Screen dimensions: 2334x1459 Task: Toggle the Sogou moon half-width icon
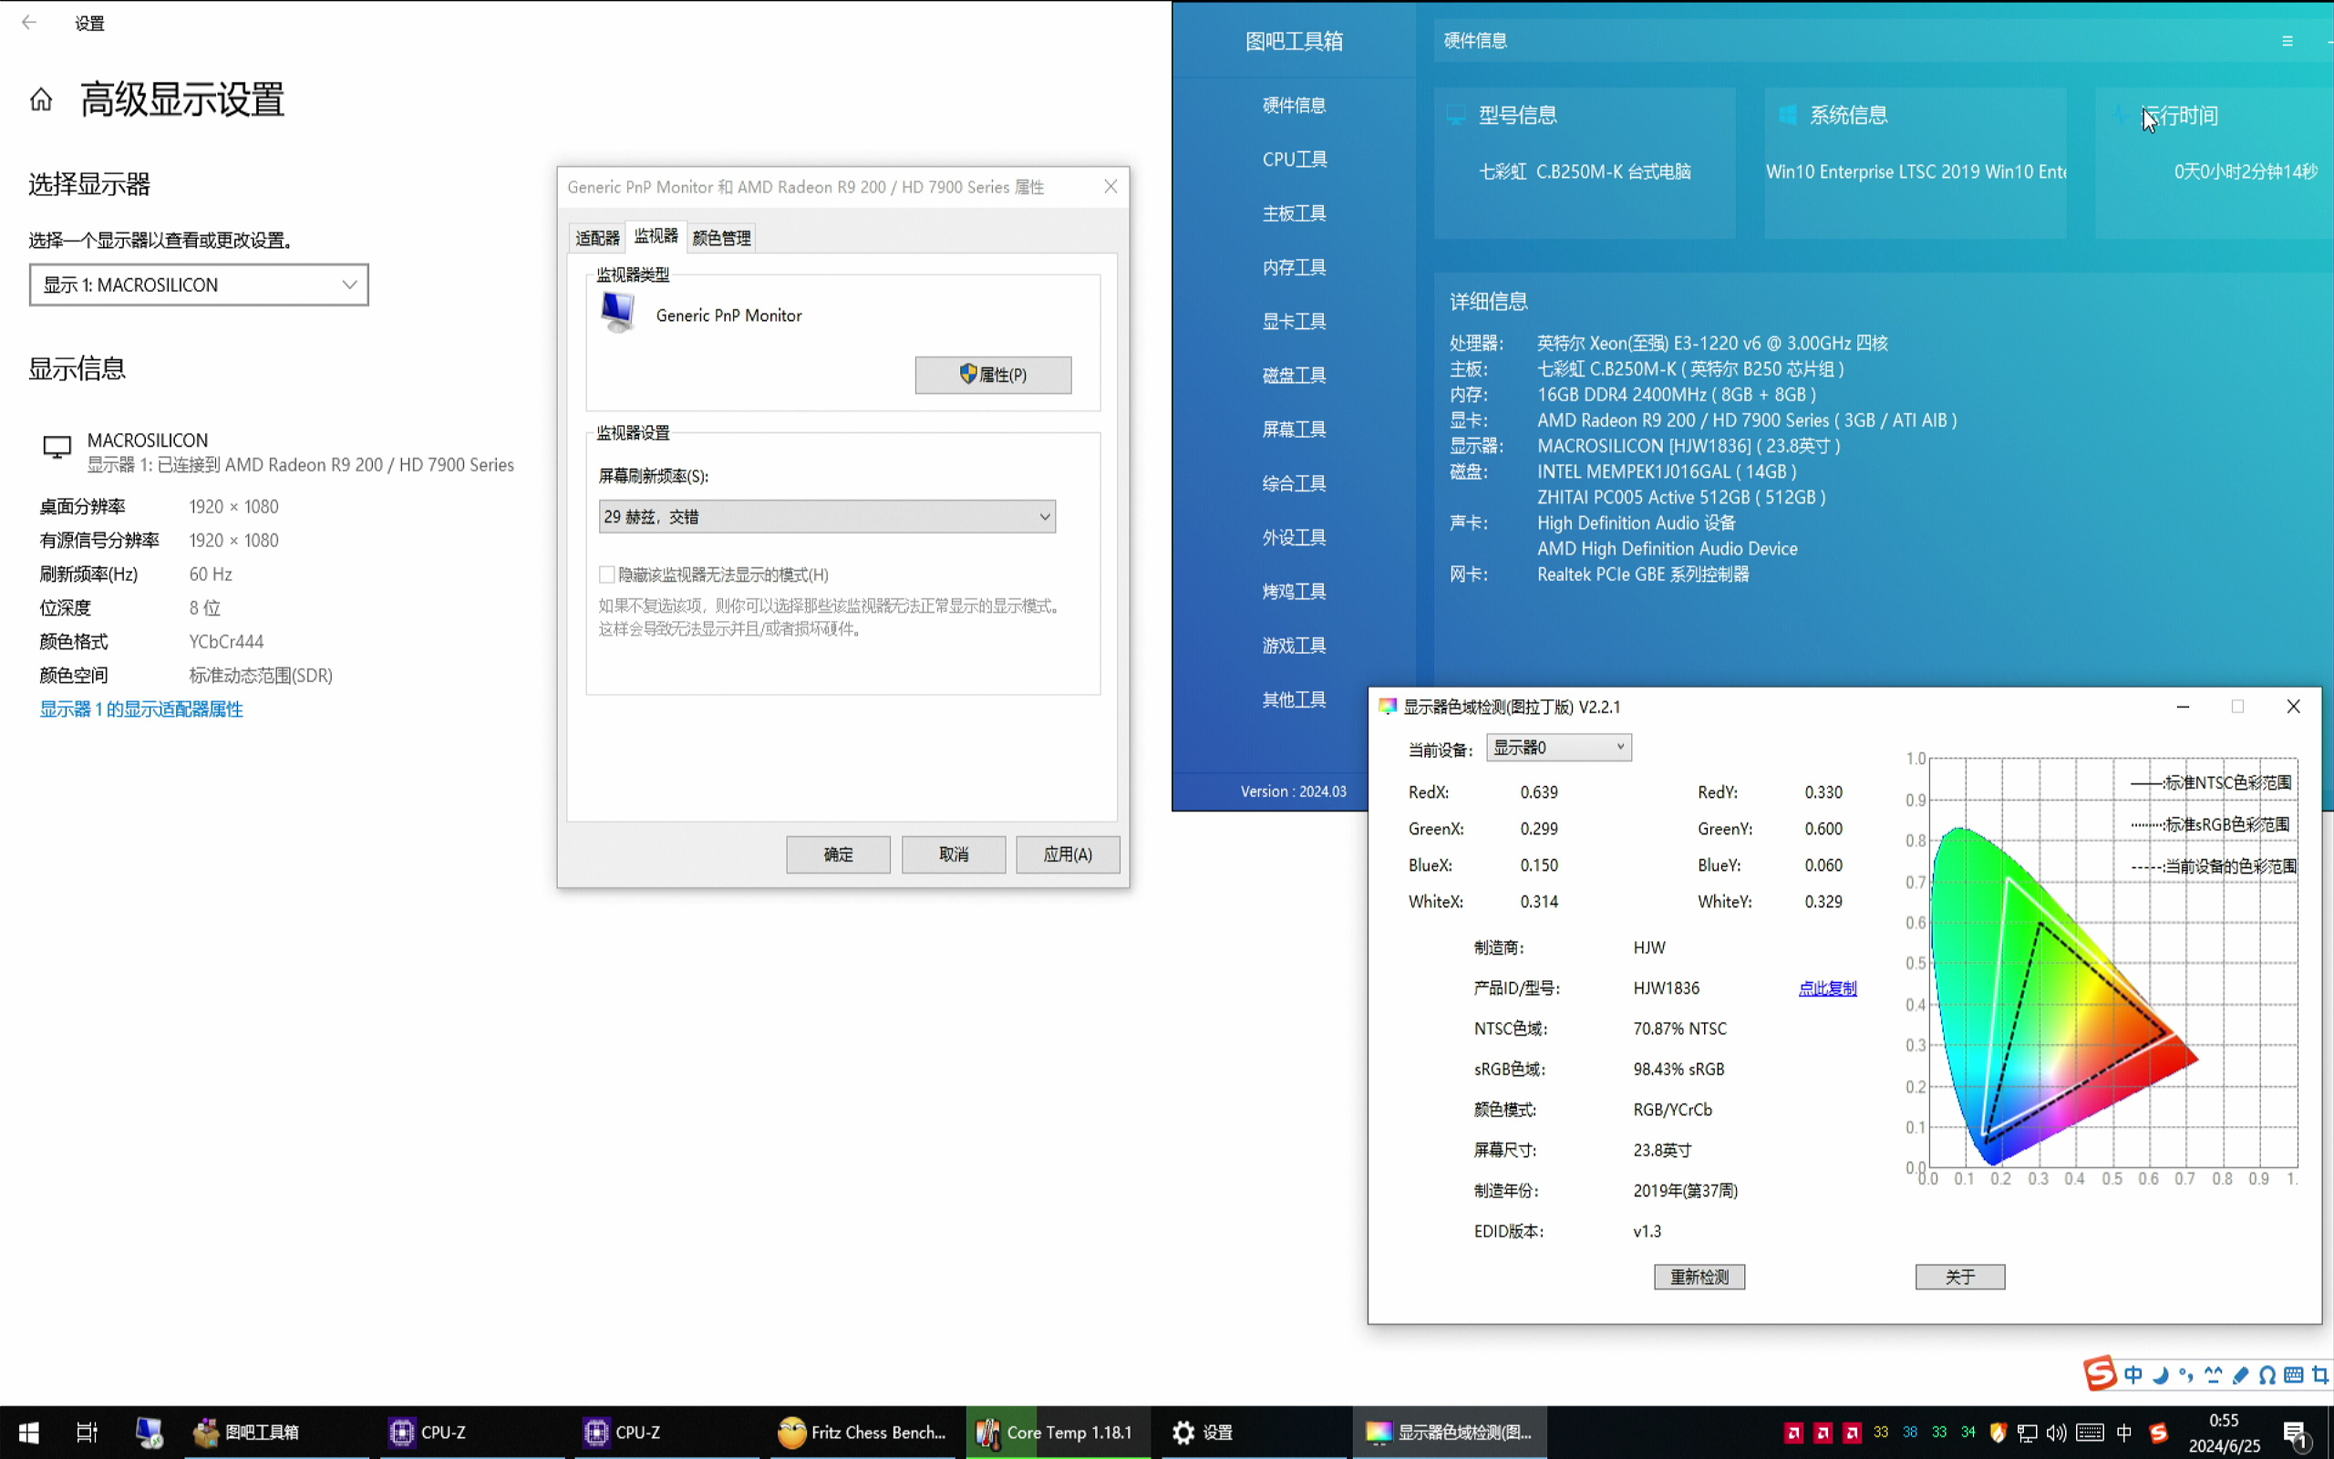click(2161, 1375)
